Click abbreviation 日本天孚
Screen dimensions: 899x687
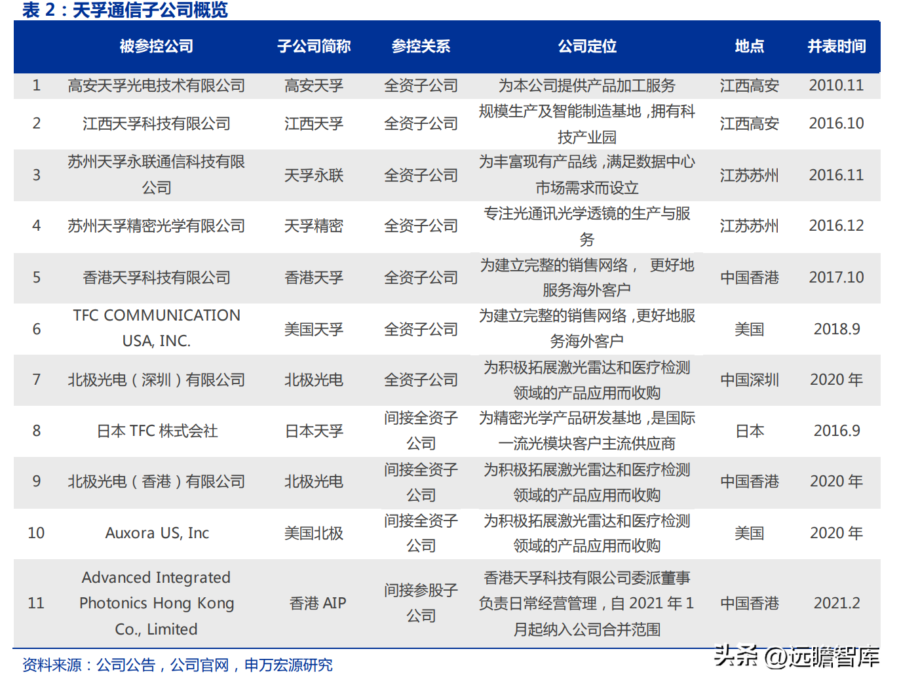click(315, 431)
